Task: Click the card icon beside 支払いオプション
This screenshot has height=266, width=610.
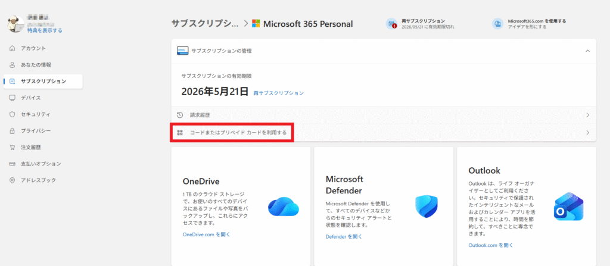Action: [13, 164]
